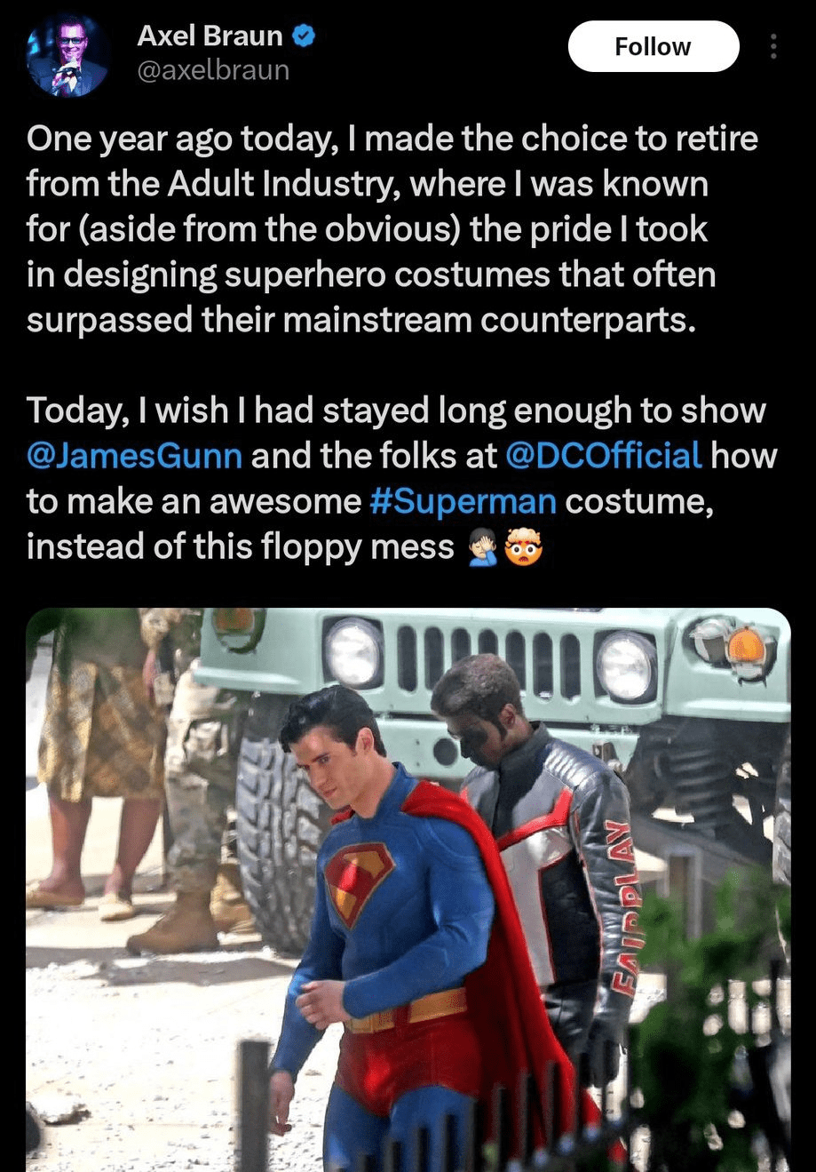Follow Axel Braun
816x1172 pixels.
[654, 46]
